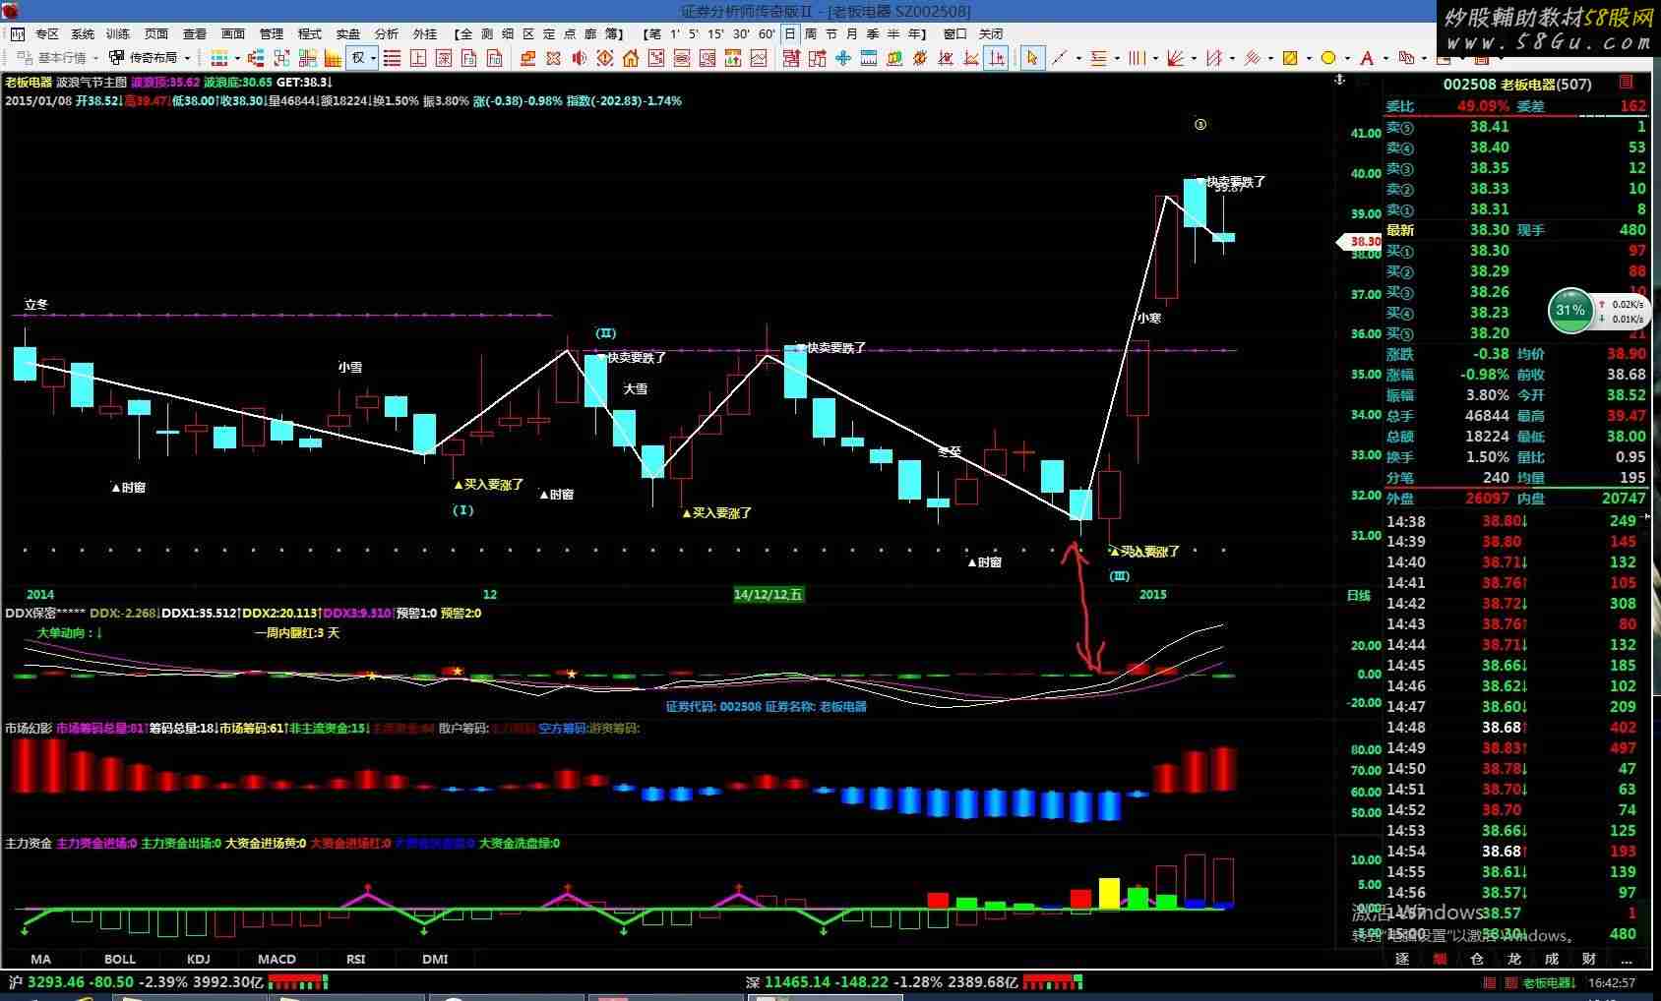Screen dimensions: 1661x1001
Task: Switch to weekly period 周
Action: tap(810, 33)
